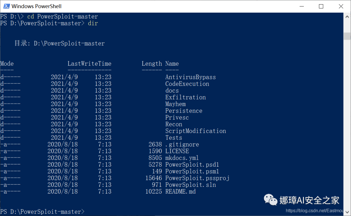The image size is (351, 216).
Task: Click the Privesc directory name
Action: pos(177,118)
